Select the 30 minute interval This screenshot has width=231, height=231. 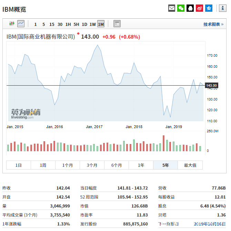pyautogui.click(x=60, y=24)
